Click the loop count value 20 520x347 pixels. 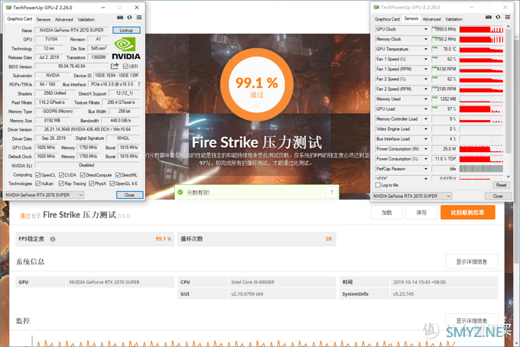pyautogui.click(x=329, y=238)
